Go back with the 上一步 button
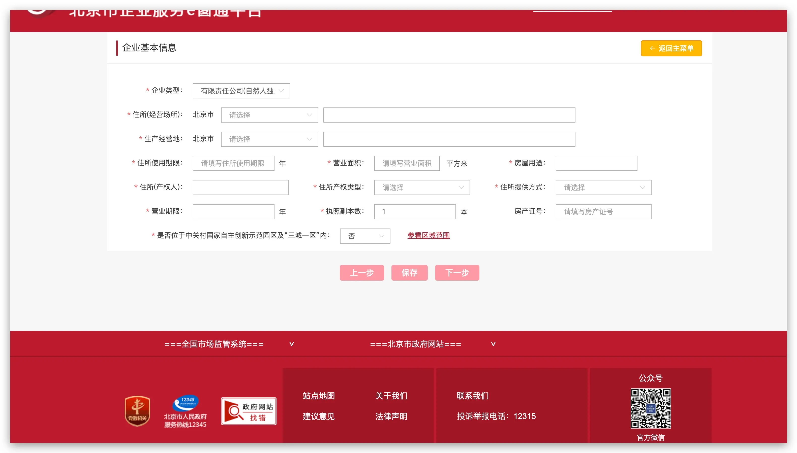Screen dimensions: 797x453 [361, 273]
